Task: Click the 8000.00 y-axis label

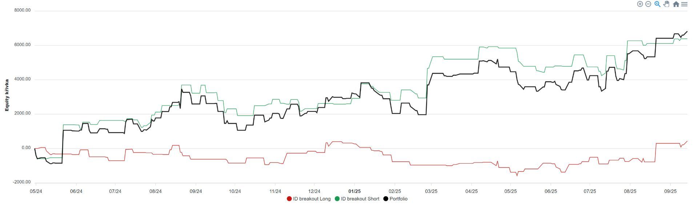Action: pyautogui.click(x=23, y=11)
